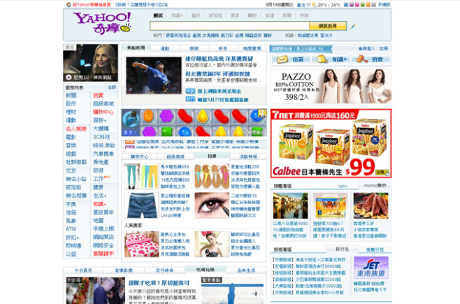460x304 pixels.
Task: Click the weather sun-cloud icon in top bar
Action: click(314, 5)
